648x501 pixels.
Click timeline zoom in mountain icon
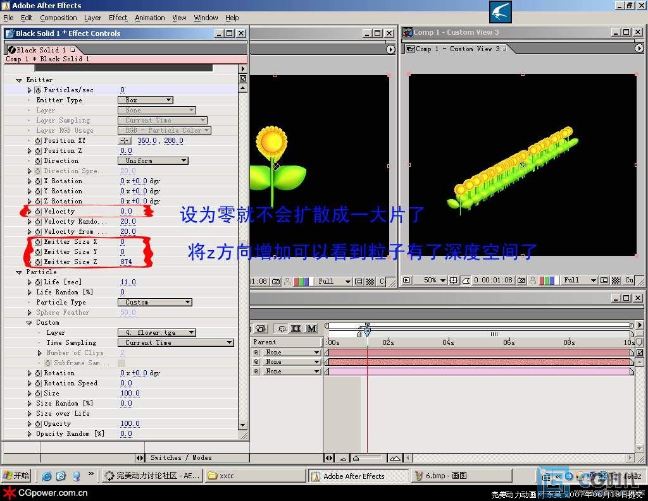tap(395, 458)
